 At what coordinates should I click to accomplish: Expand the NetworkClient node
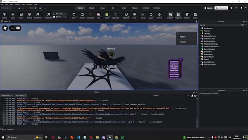(x=200, y=39)
